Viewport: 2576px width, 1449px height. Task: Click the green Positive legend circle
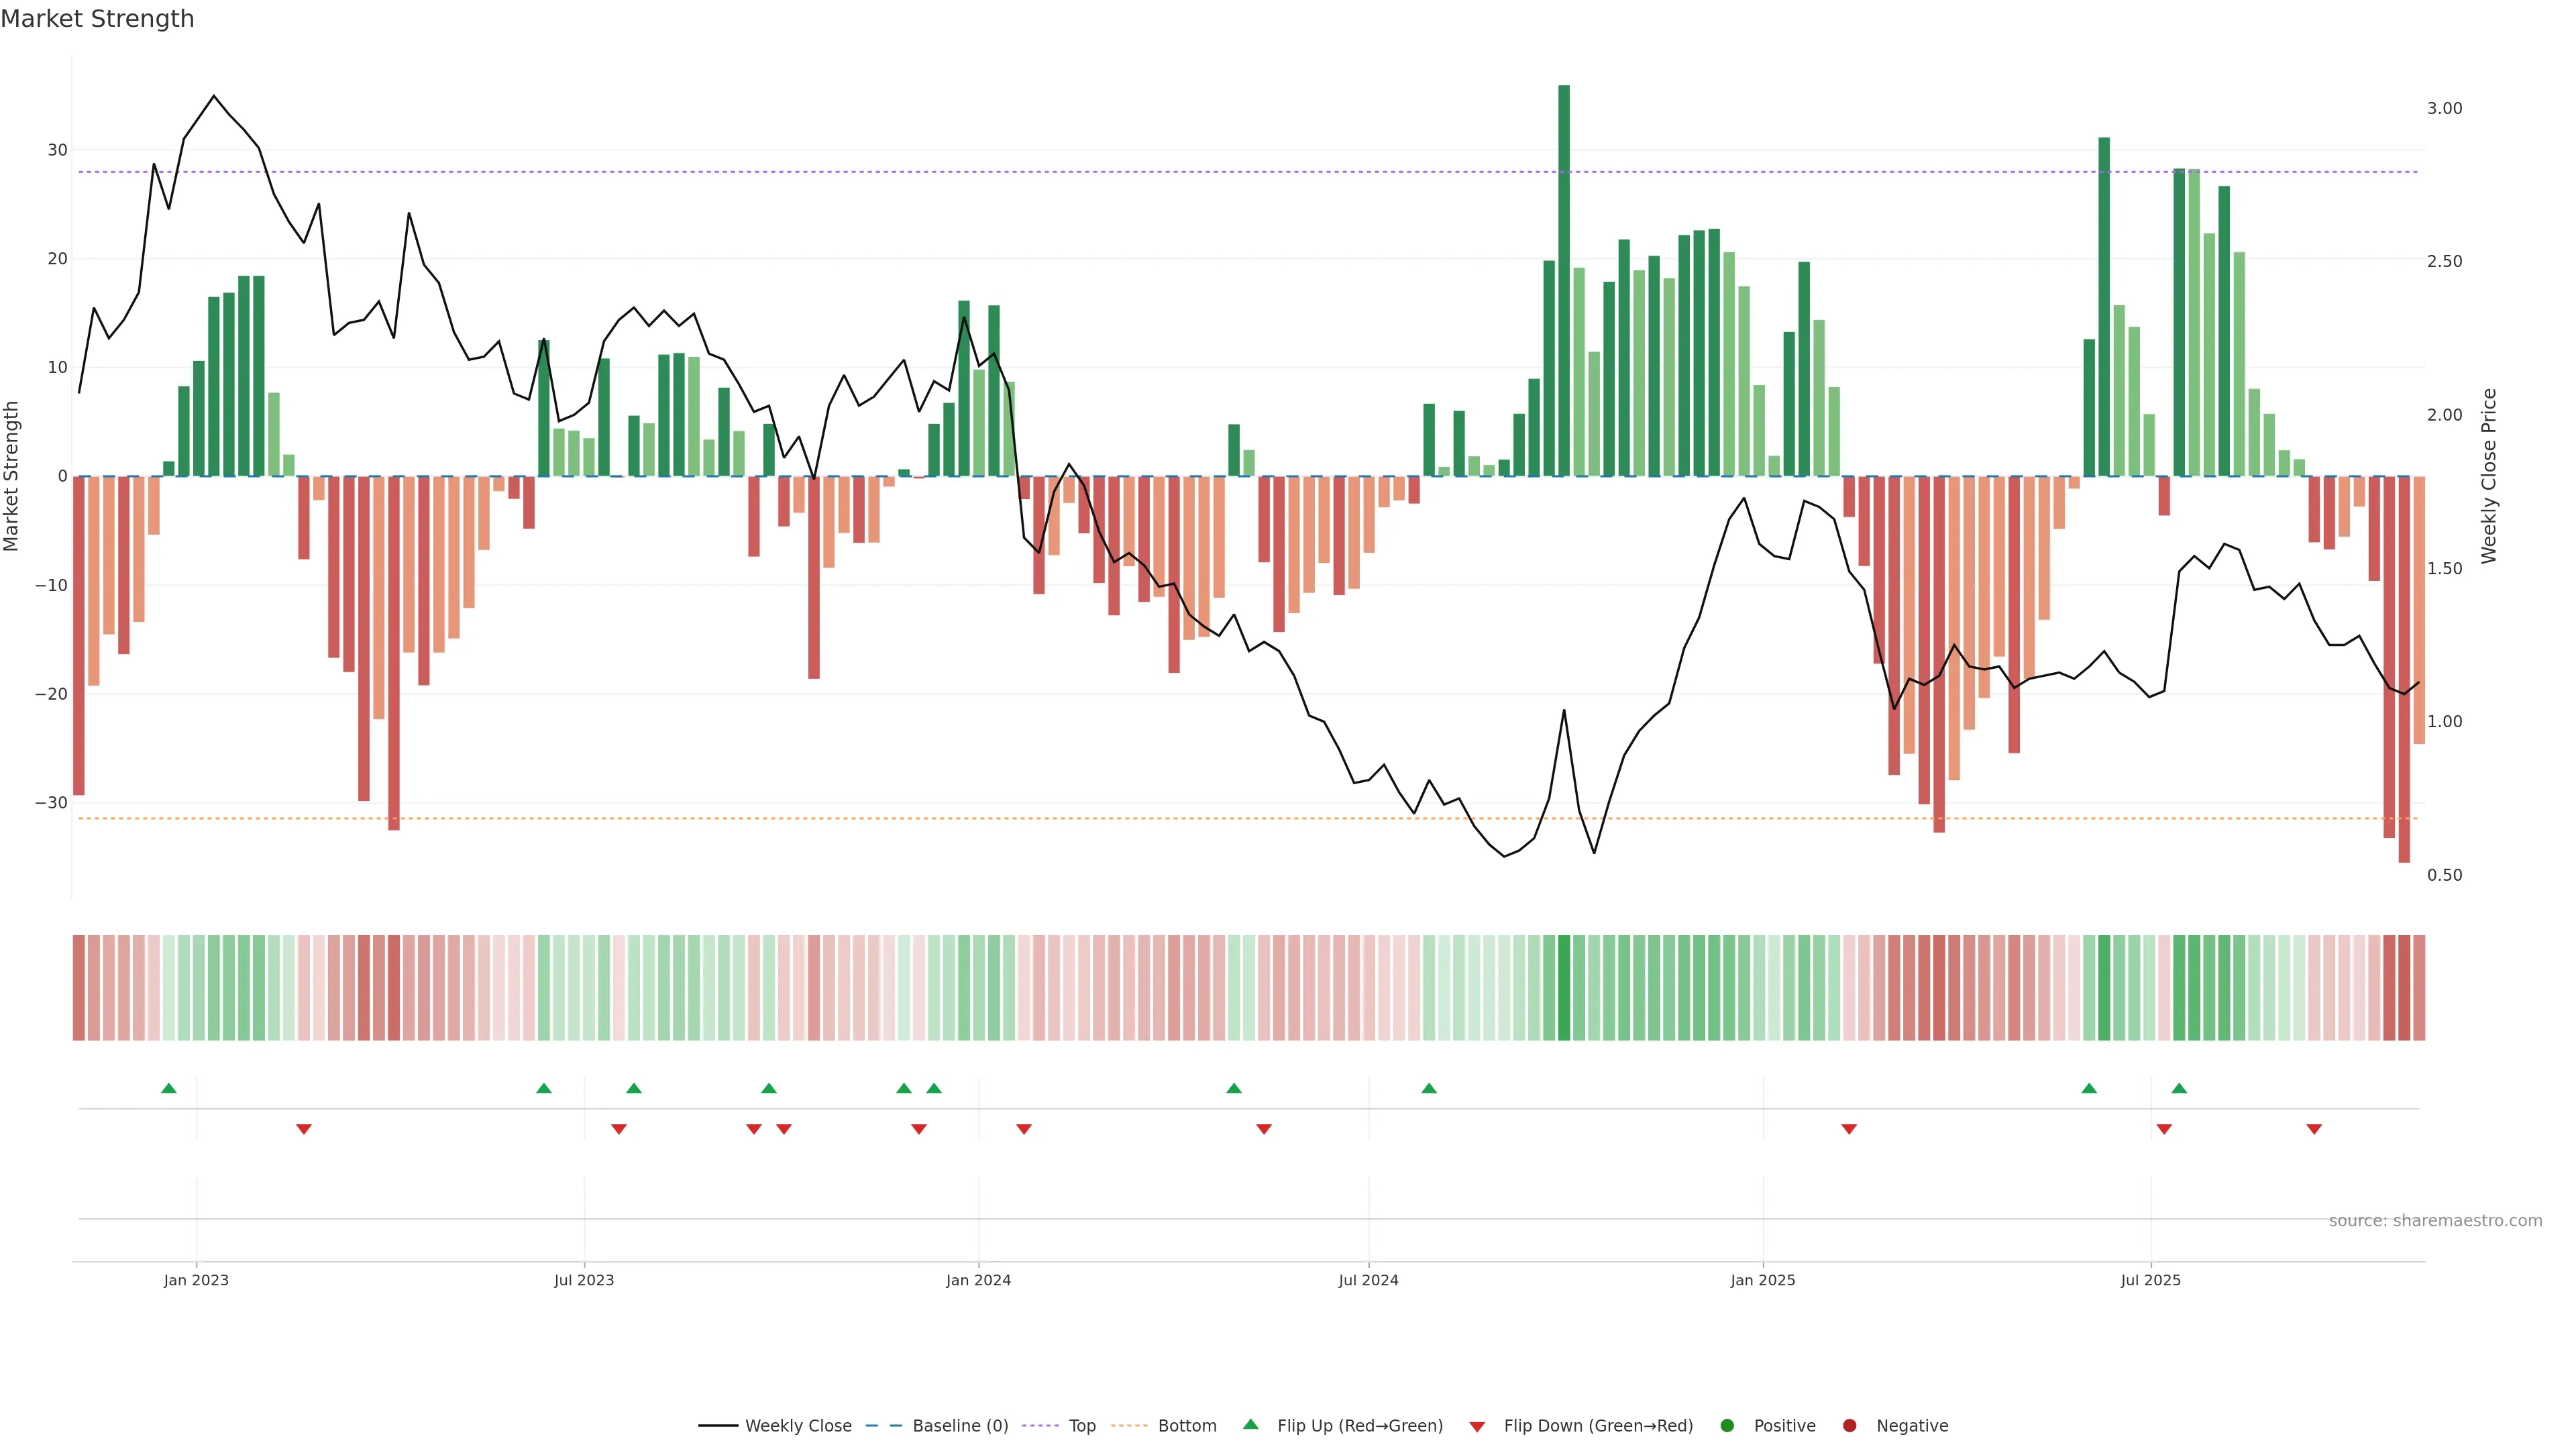tap(1727, 1425)
